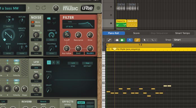The image size is (196, 108).
Task: Click the automation curve icon
Action: [x=109, y=40]
